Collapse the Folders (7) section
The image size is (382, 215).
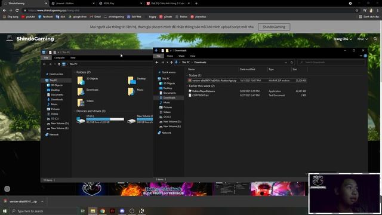point(75,72)
